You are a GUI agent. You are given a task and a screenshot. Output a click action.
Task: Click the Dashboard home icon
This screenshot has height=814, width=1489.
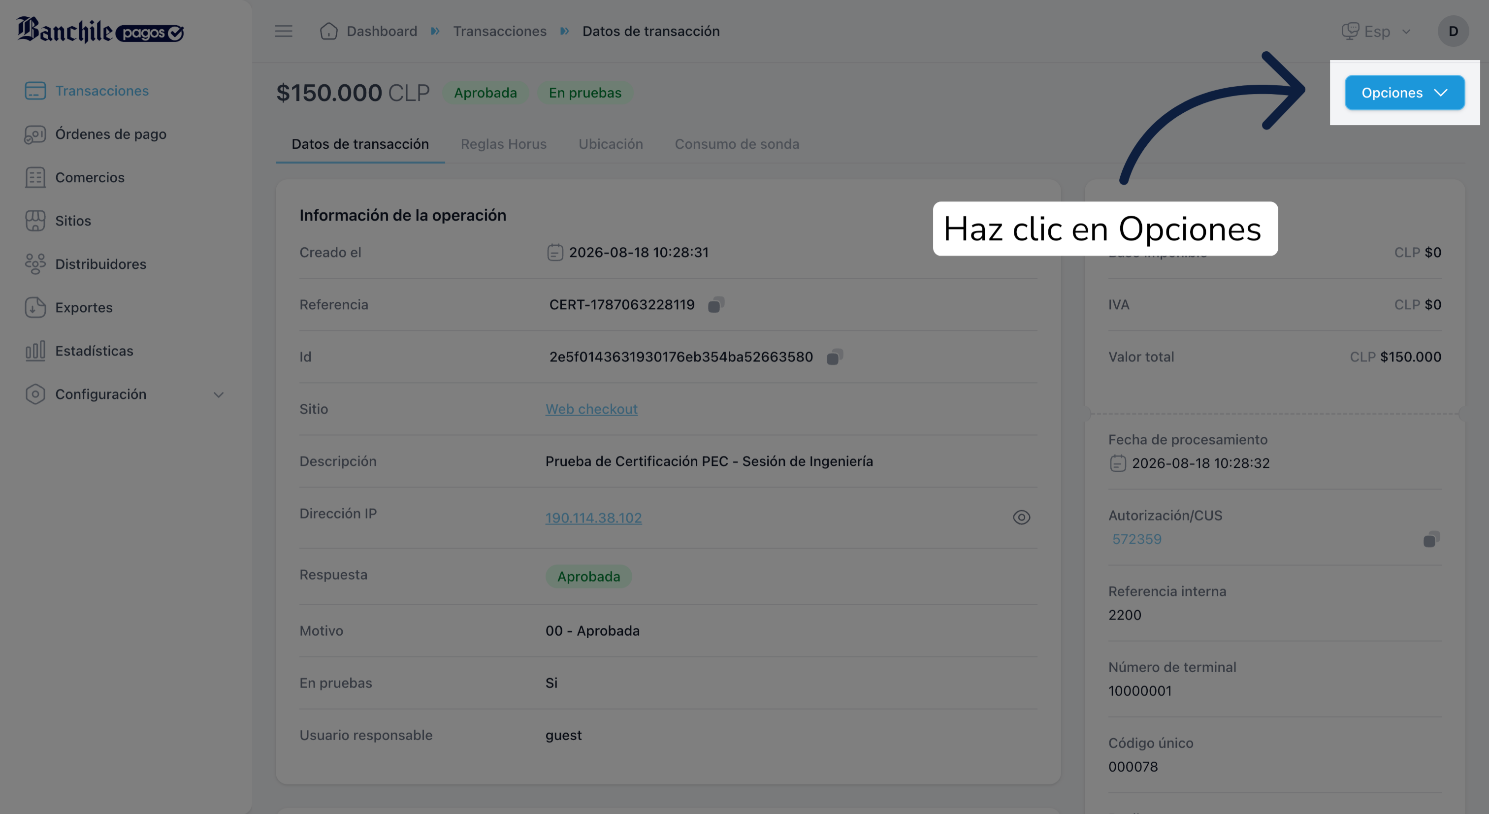click(328, 31)
